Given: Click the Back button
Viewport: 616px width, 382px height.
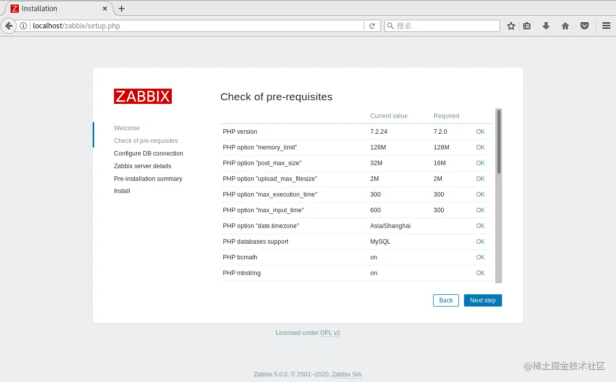Looking at the screenshot, I should (x=446, y=300).
